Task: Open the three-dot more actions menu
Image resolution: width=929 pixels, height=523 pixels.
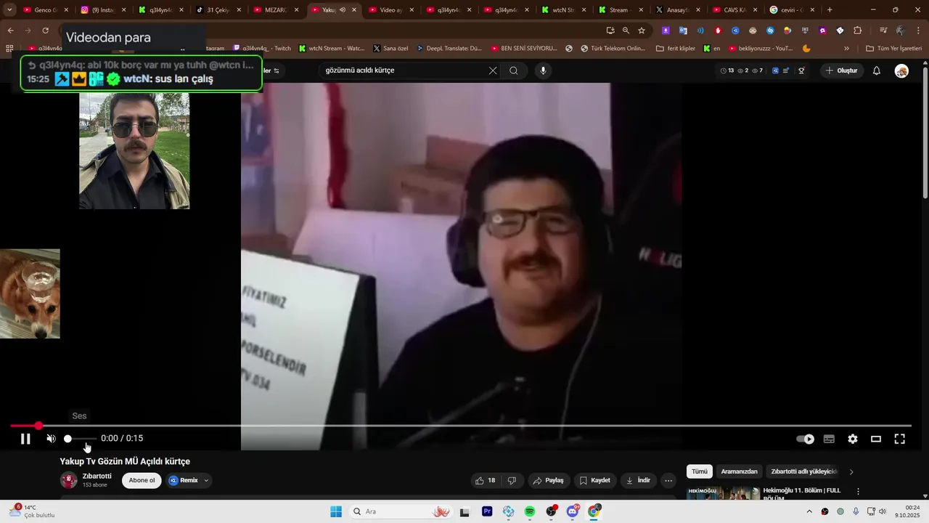Action: (x=668, y=480)
